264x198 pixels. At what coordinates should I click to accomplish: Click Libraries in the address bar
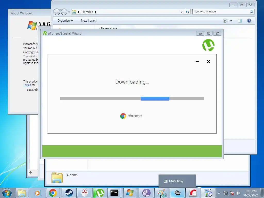click(87, 12)
